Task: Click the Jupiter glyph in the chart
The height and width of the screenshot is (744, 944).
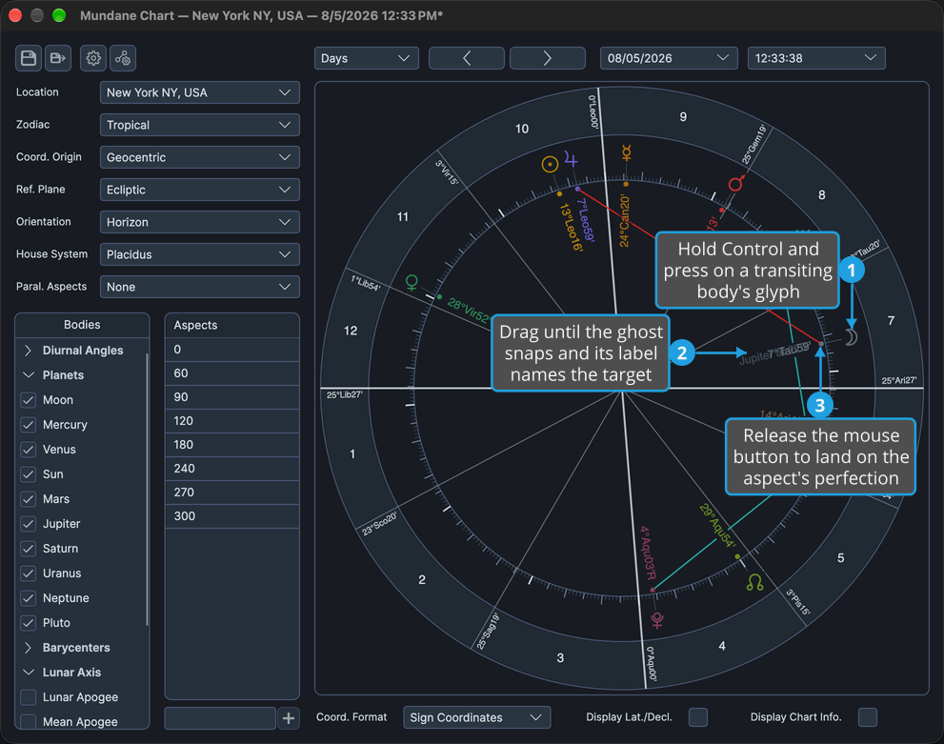Action: (571, 160)
